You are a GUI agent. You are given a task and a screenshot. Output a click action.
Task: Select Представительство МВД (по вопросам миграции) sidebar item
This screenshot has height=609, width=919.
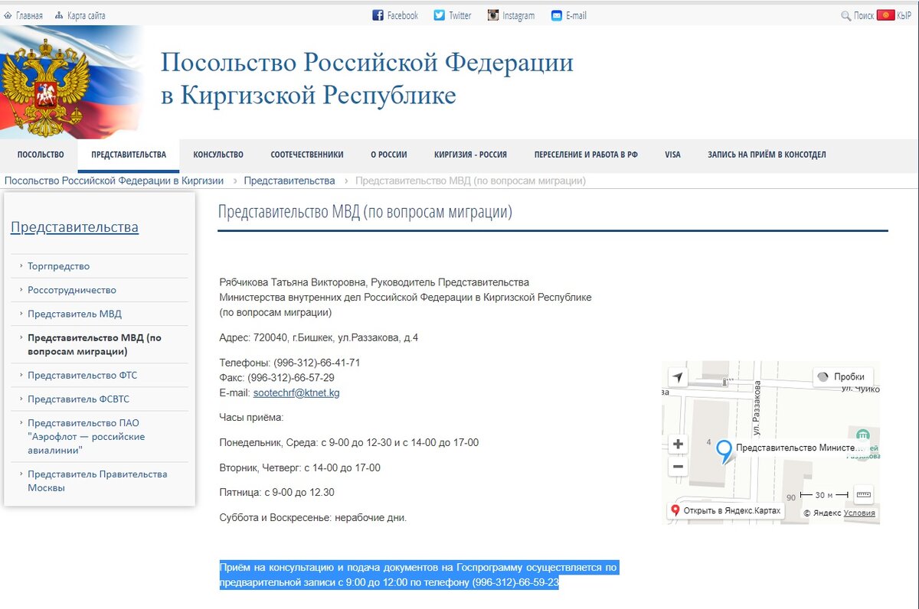(x=94, y=344)
